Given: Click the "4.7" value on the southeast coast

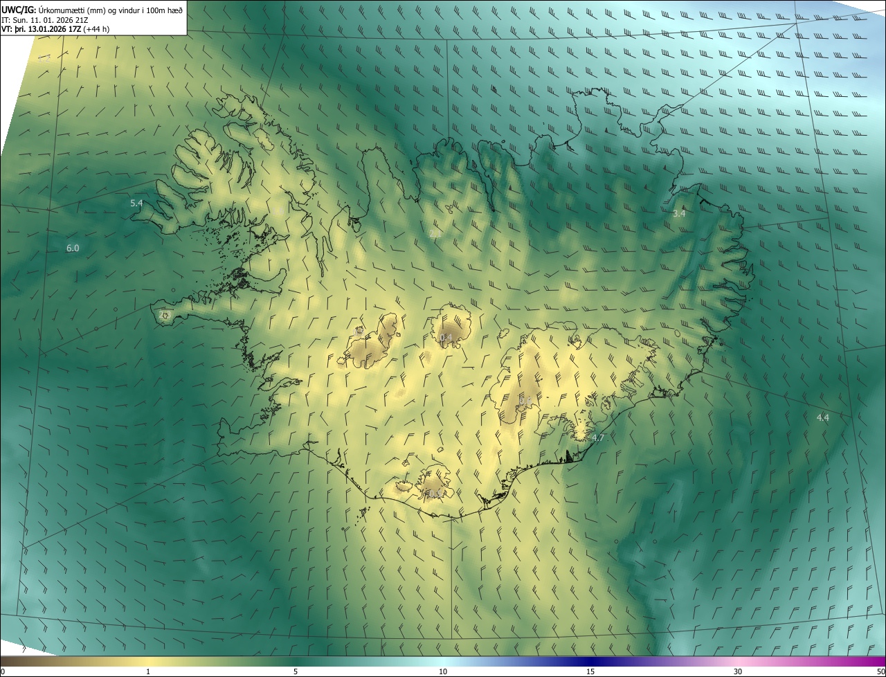Looking at the screenshot, I should pyautogui.click(x=598, y=437).
